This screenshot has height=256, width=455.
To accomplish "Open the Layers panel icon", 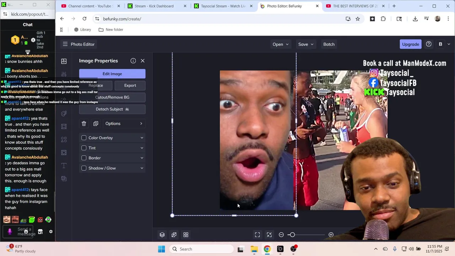I will coord(162,235).
